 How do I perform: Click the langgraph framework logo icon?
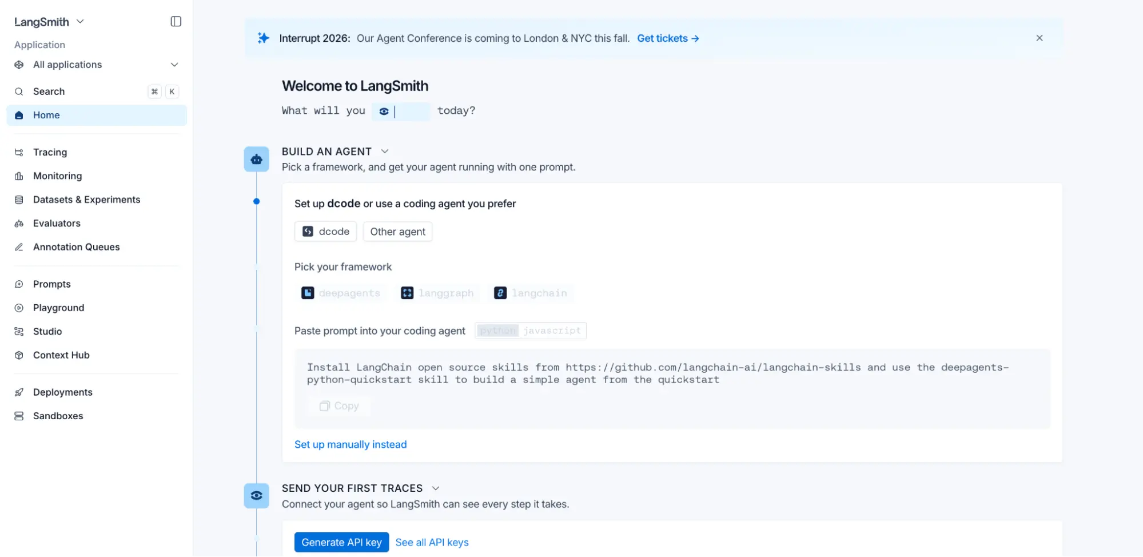(407, 293)
